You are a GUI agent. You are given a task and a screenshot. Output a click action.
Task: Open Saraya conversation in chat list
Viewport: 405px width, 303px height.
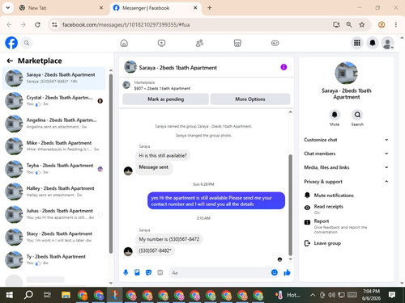point(54,78)
